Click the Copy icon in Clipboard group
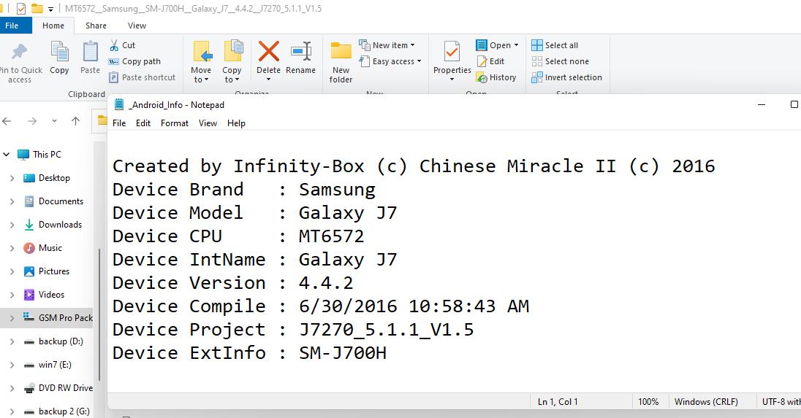Screen dimensions: 801x418 pyautogui.click(x=59, y=52)
